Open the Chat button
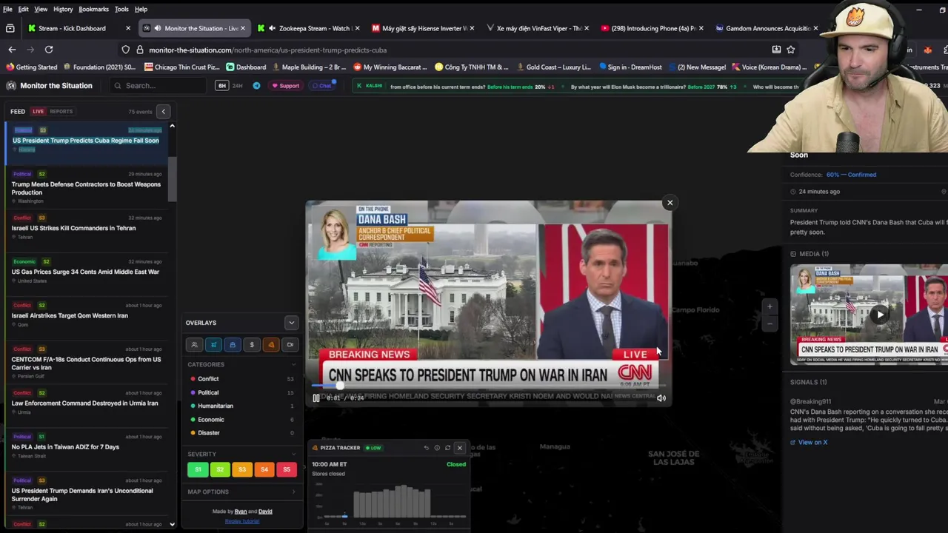The width and height of the screenshot is (948, 533). click(321, 86)
